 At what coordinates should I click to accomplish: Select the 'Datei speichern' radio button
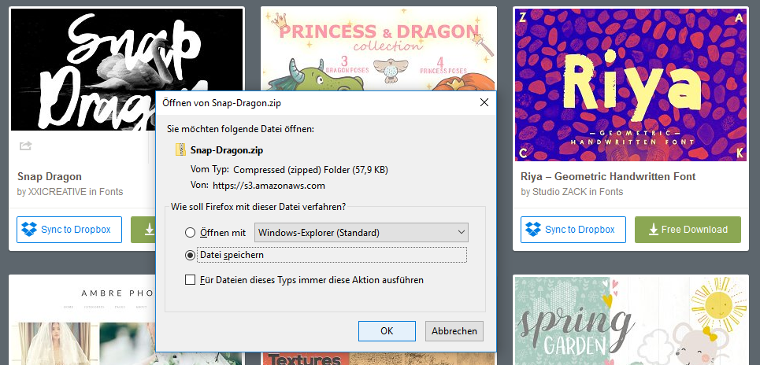click(190, 256)
